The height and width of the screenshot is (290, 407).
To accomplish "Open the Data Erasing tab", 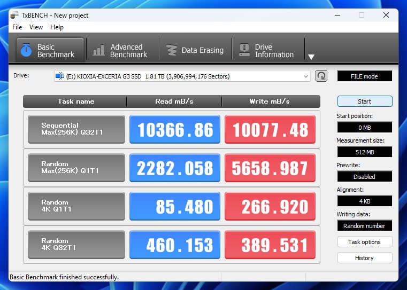I will (x=195, y=50).
